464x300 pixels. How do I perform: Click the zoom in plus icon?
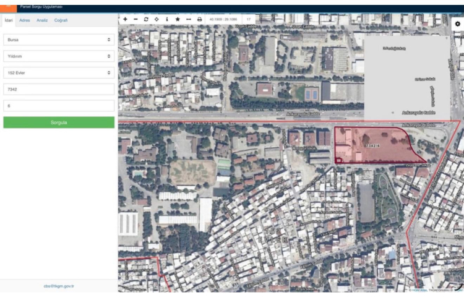(125, 19)
